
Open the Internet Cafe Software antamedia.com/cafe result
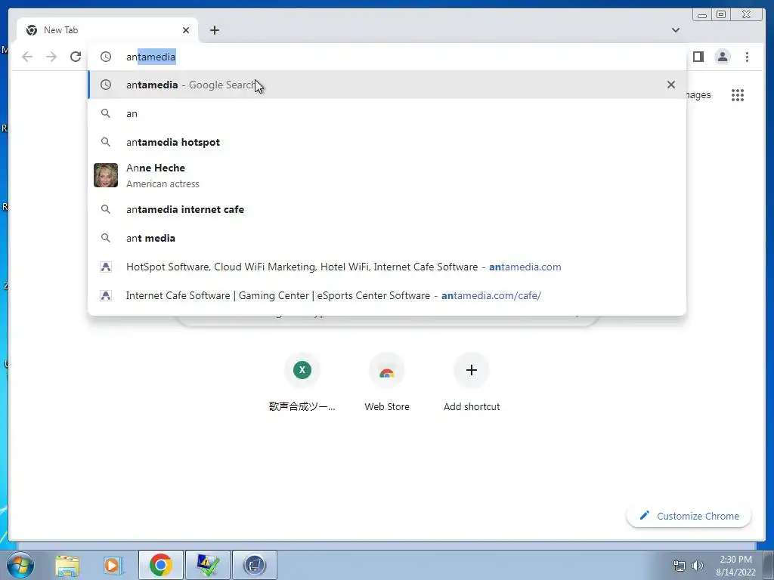click(x=386, y=295)
